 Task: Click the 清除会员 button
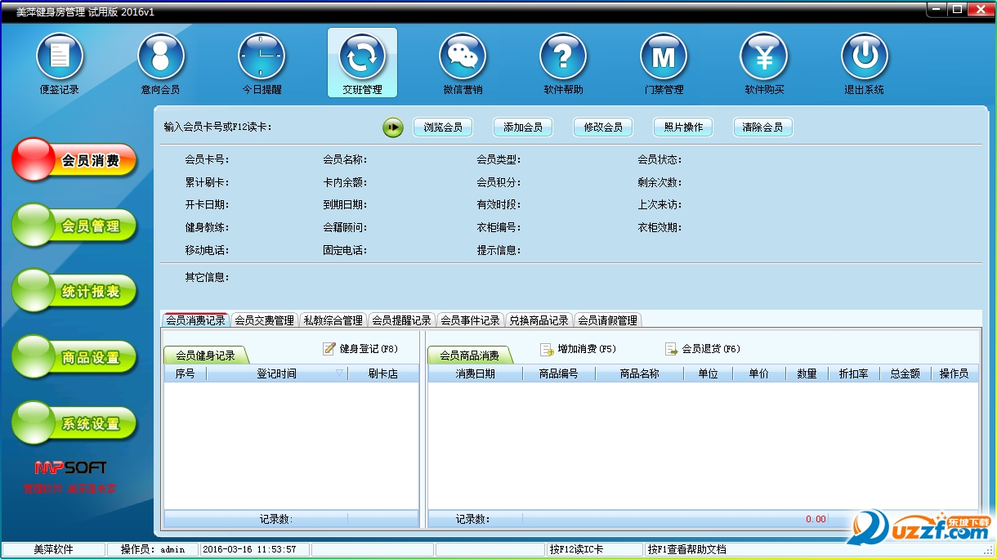coord(763,127)
